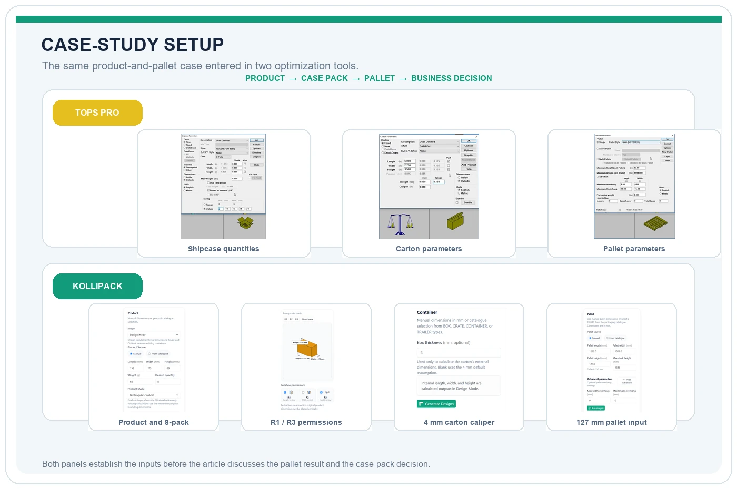Close the UnitLoad Parameters dialog
Viewport: 737px width, 489px height.
[672, 135]
